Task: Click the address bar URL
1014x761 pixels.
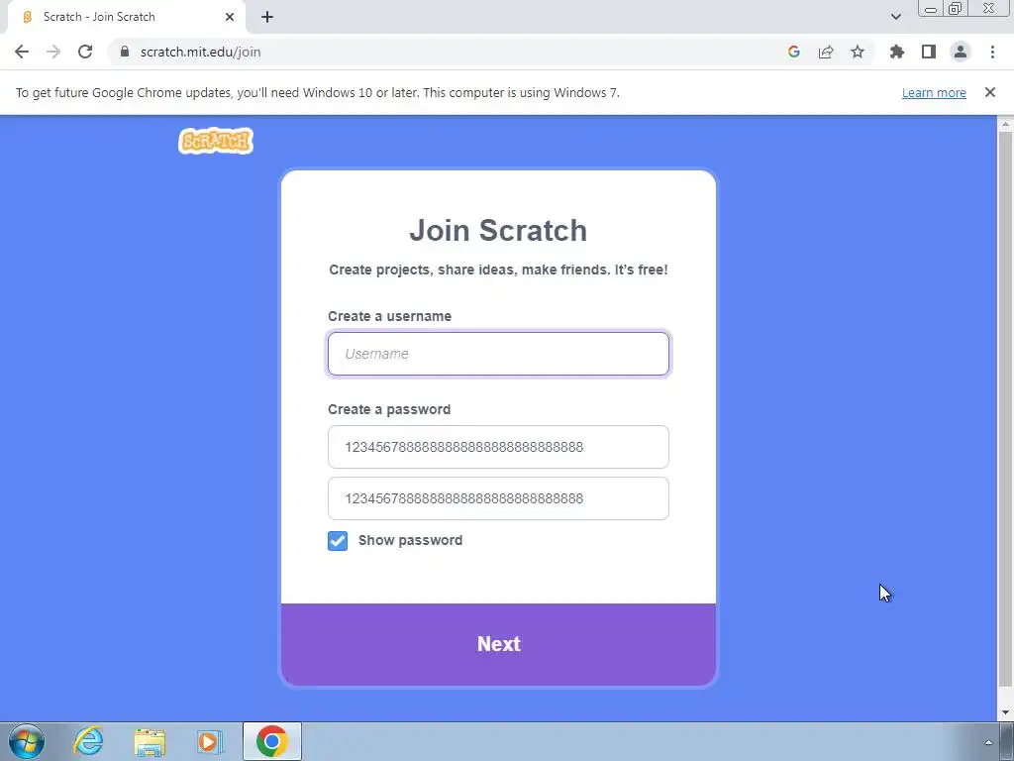Action: (x=200, y=52)
